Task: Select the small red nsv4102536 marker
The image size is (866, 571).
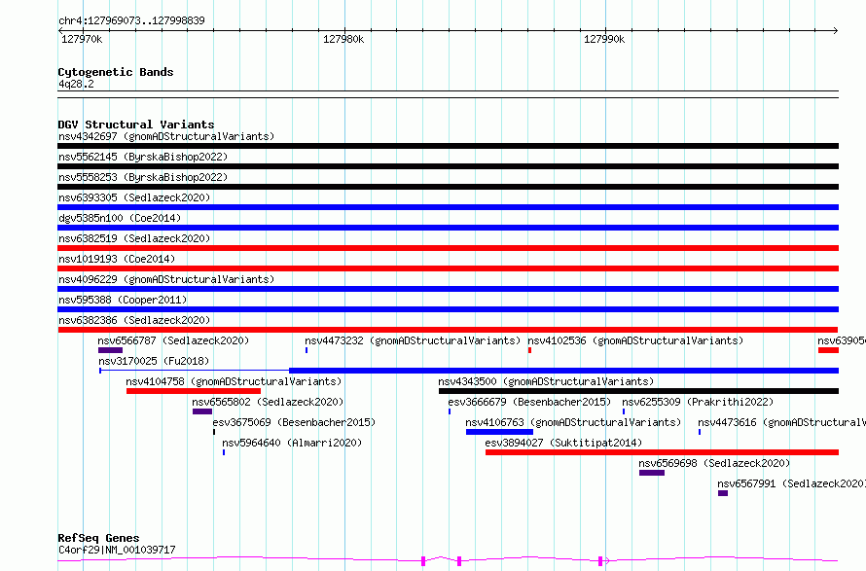Action: point(529,350)
